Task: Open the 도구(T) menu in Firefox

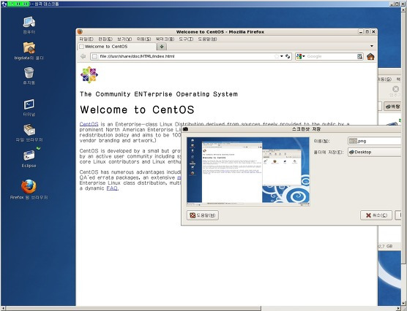Action: pos(186,39)
